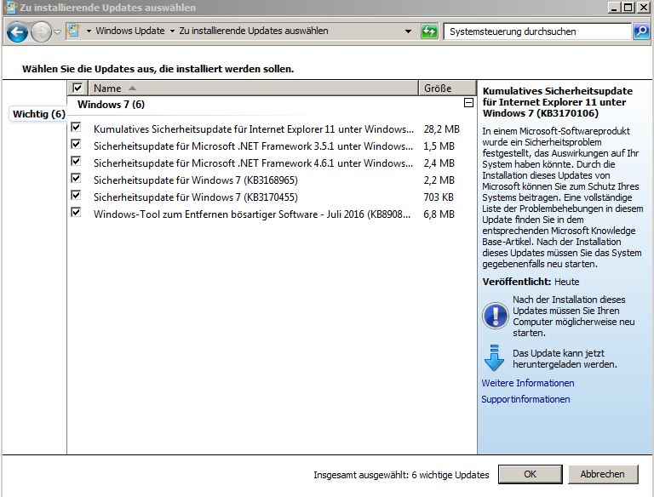Open the recent pages dropdown arrow
This screenshot has height=497, width=654.
[x=58, y=31]
